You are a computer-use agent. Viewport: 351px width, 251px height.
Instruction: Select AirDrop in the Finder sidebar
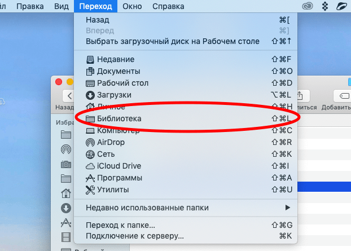pos(66,149)
